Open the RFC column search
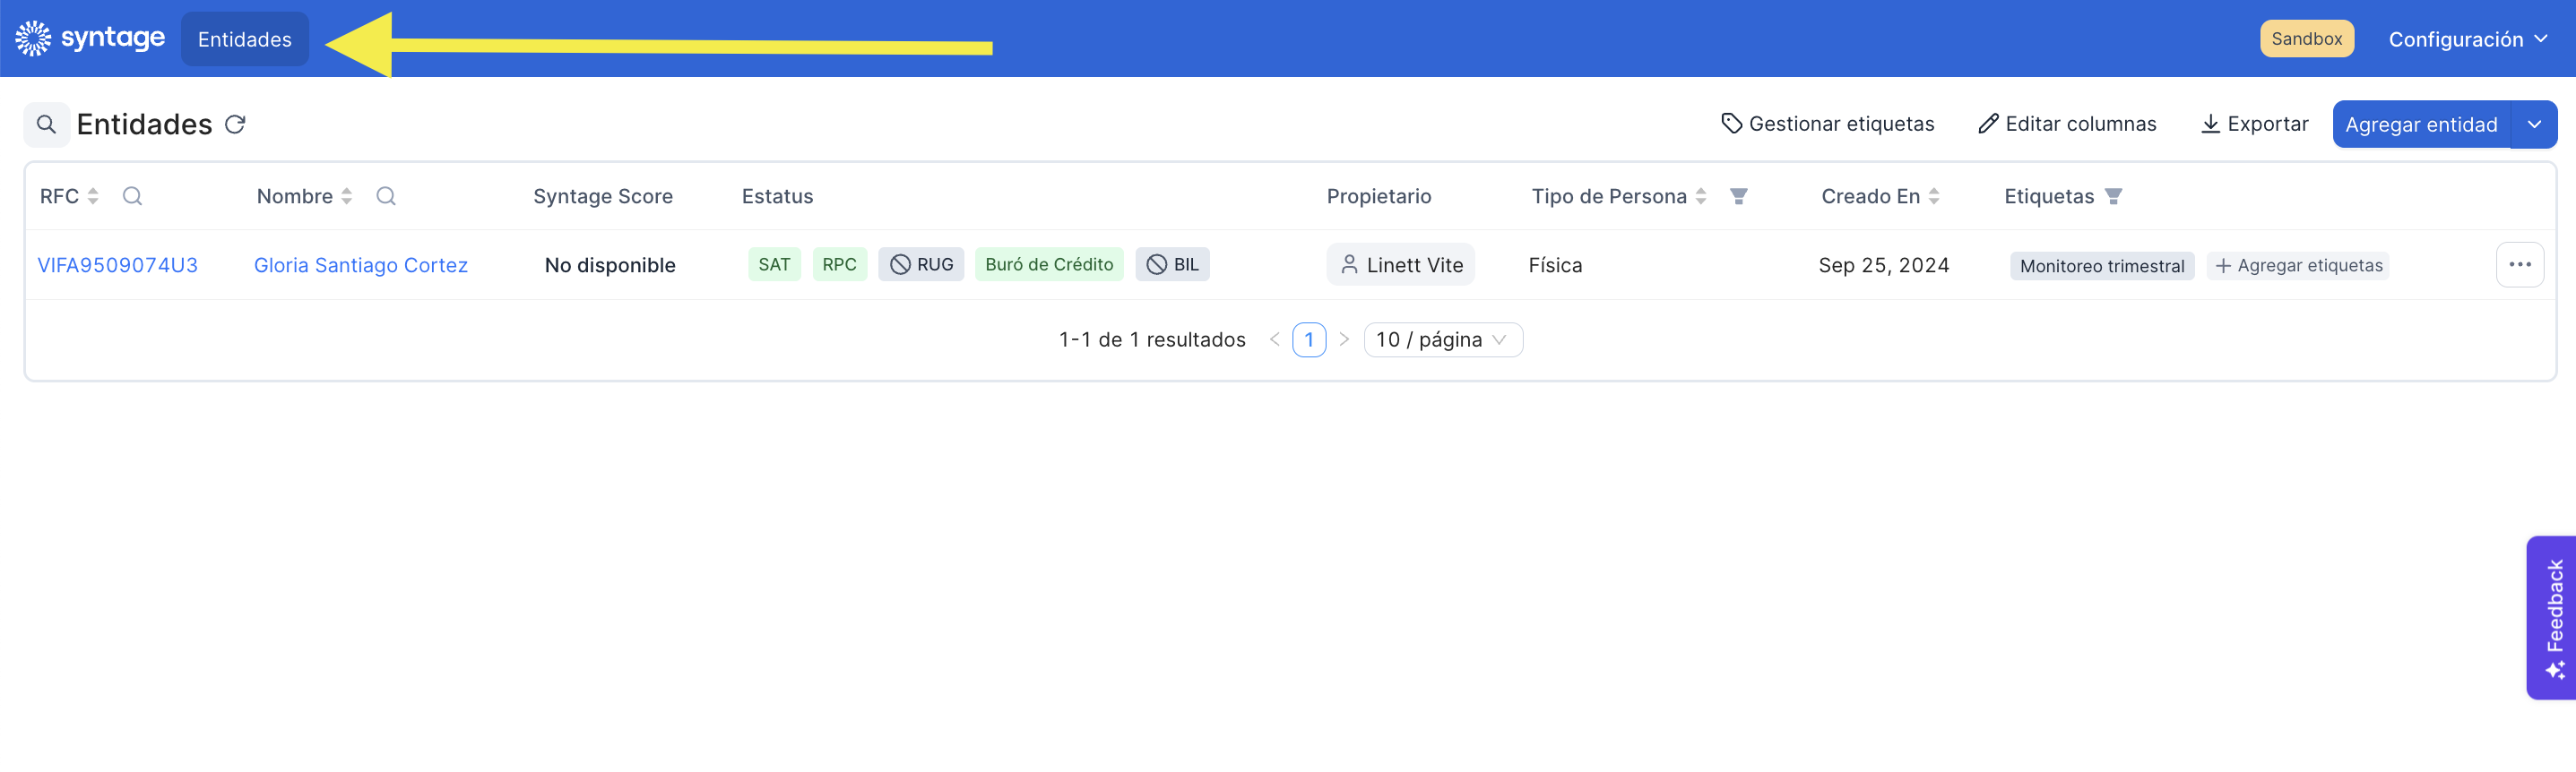Viewport: 2576px width, 772px height. 132,196
